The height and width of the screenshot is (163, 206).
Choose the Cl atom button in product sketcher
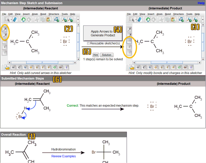[x=179, y=67]
